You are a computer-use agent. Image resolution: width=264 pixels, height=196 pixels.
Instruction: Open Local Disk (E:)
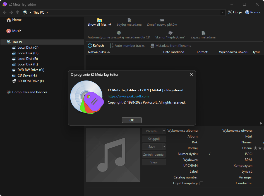click(25, 59)
